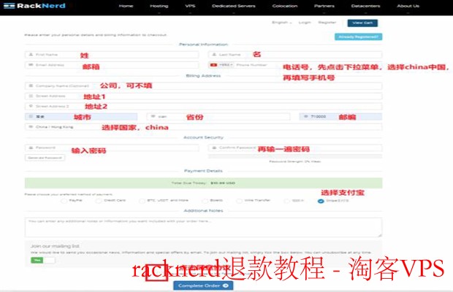Open the phone country flag dropdown
The height and width of the screenshot is (292, 453).
tap(221, 65)
